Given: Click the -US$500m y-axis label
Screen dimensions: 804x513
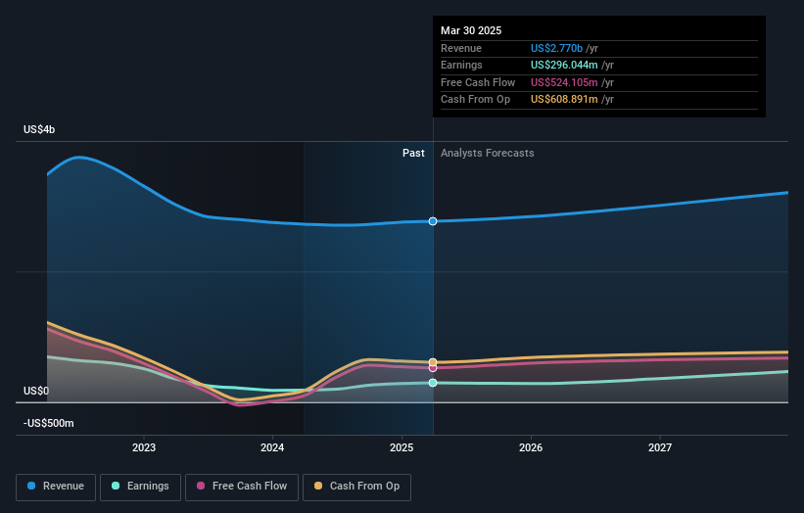Looking at the screenshot, I should (49, 423).
